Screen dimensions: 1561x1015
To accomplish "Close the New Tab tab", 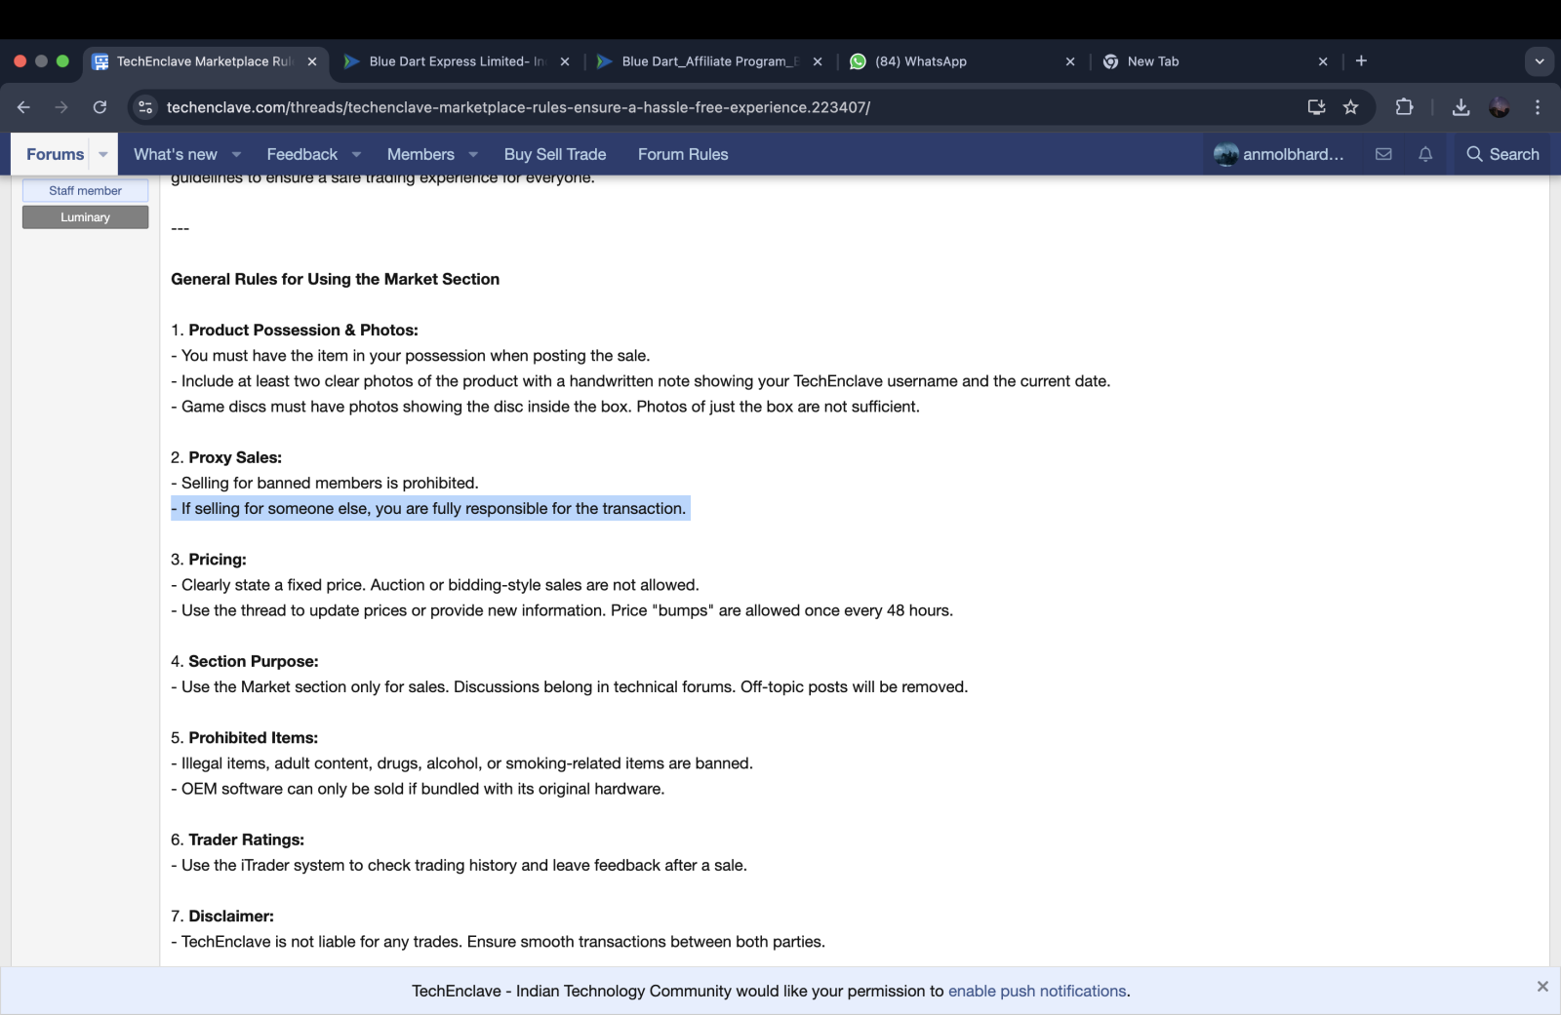I will click(x=1323, y=61).
